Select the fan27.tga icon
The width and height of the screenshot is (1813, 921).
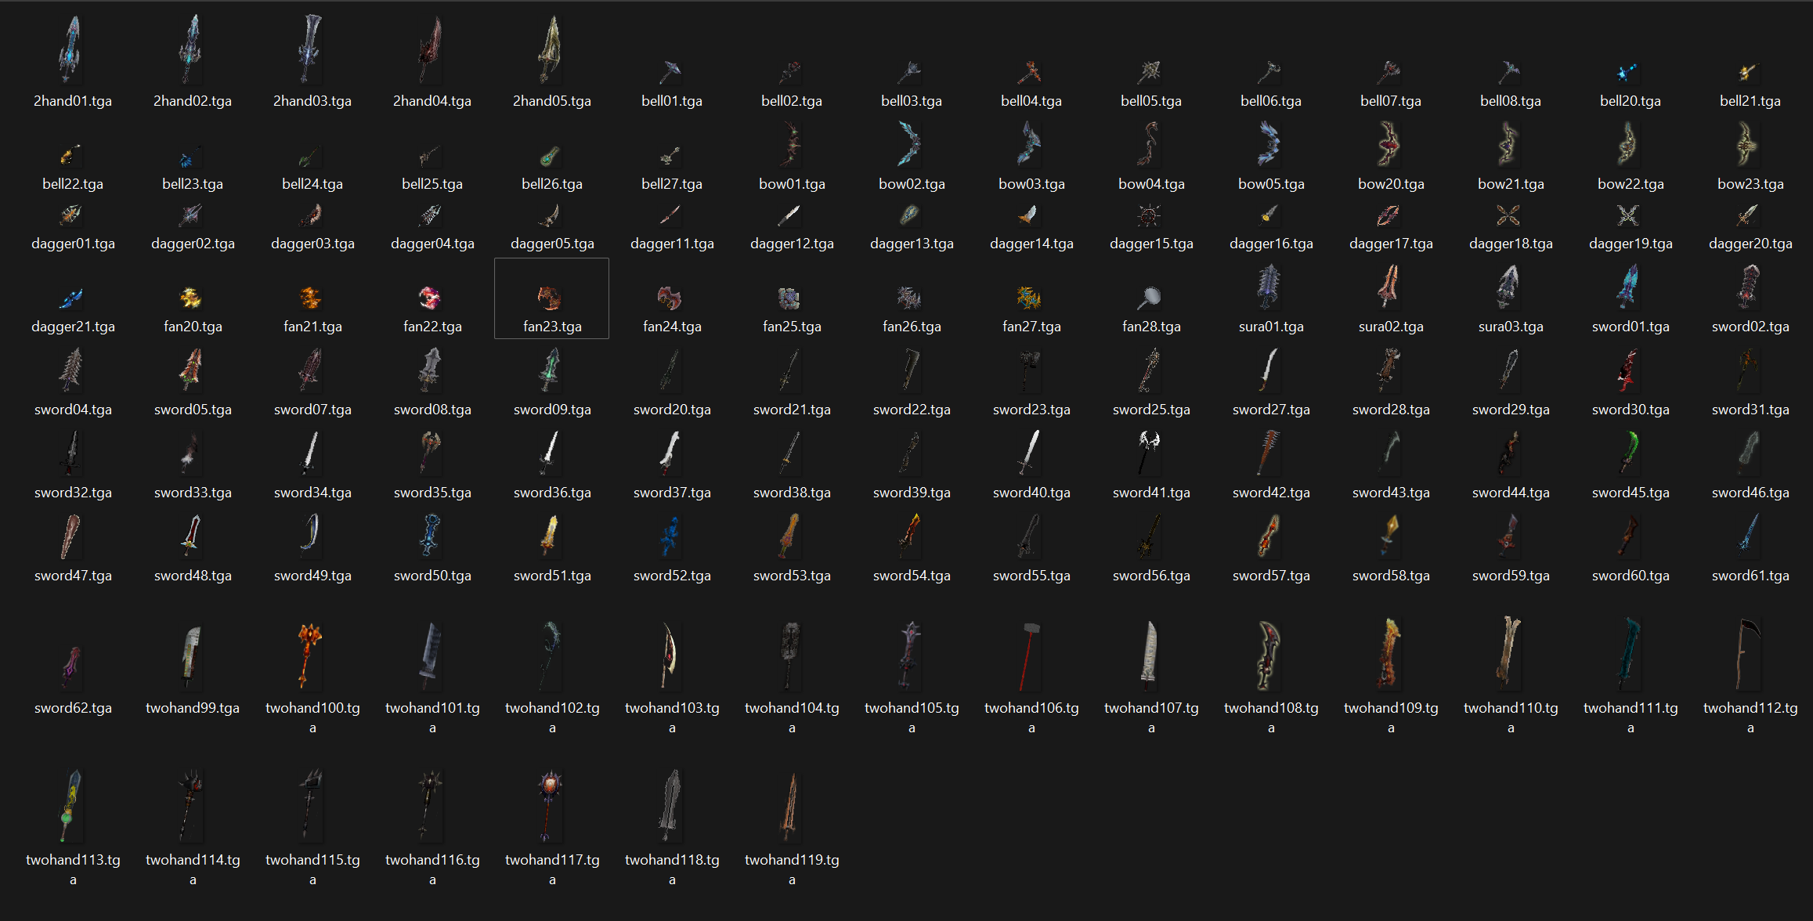(x=1030, y=298)
